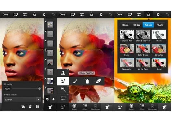Open the Screen blend mode dropdown
Screen dimensions: 172x123
pyautogui.click(x=22, y=100)
